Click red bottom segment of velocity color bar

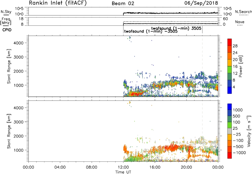(230, 155)
